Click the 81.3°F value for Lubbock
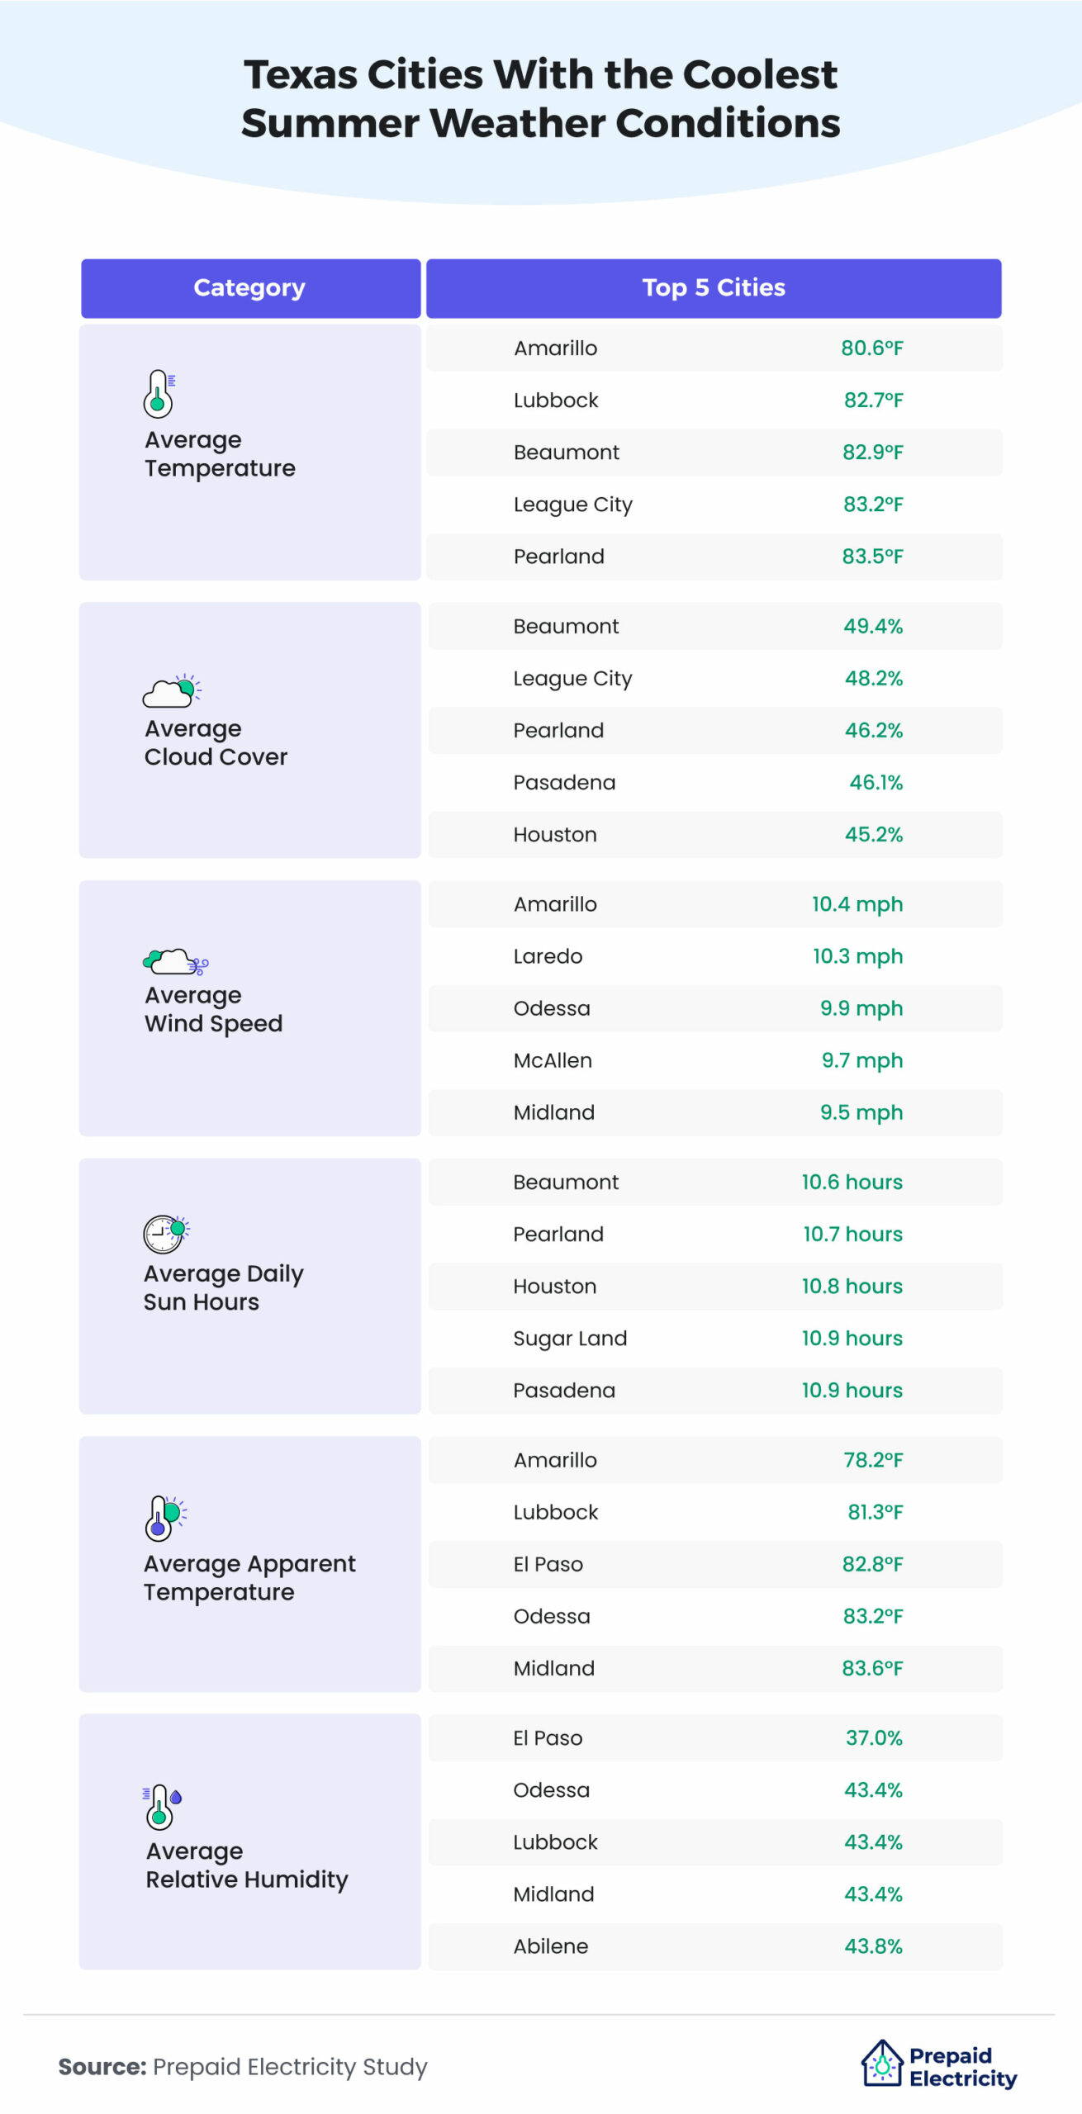The image size is (1082, 2114). click(x=876, y=1511)
